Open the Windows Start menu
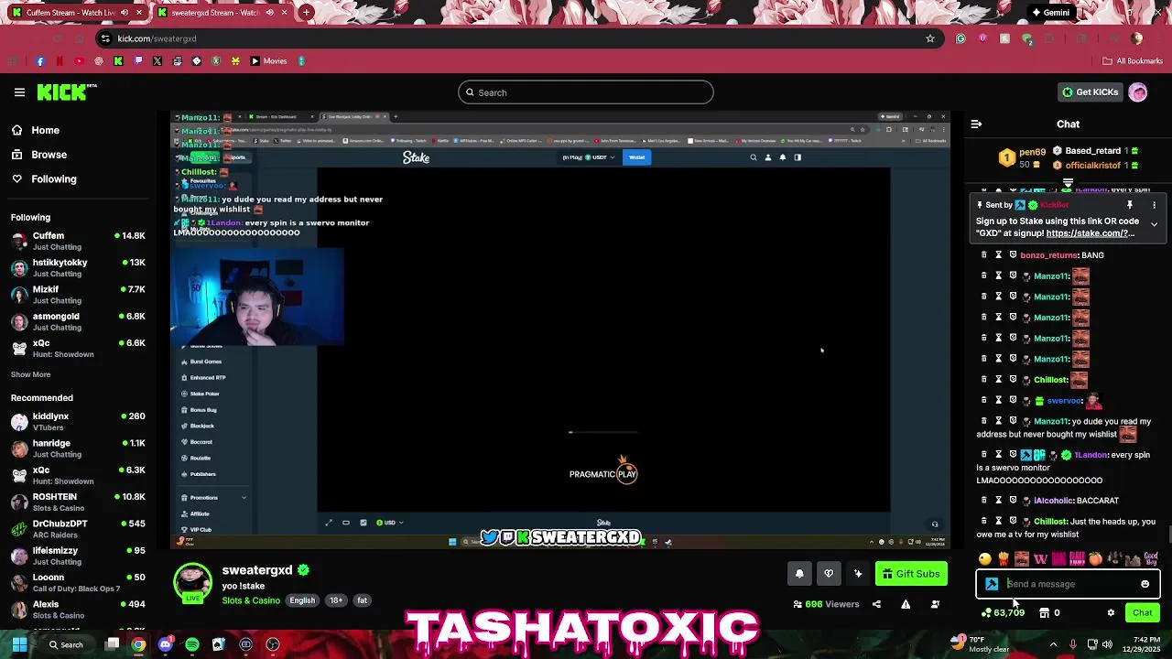The width and height of the screenshot is (1172, 659). 19,644
